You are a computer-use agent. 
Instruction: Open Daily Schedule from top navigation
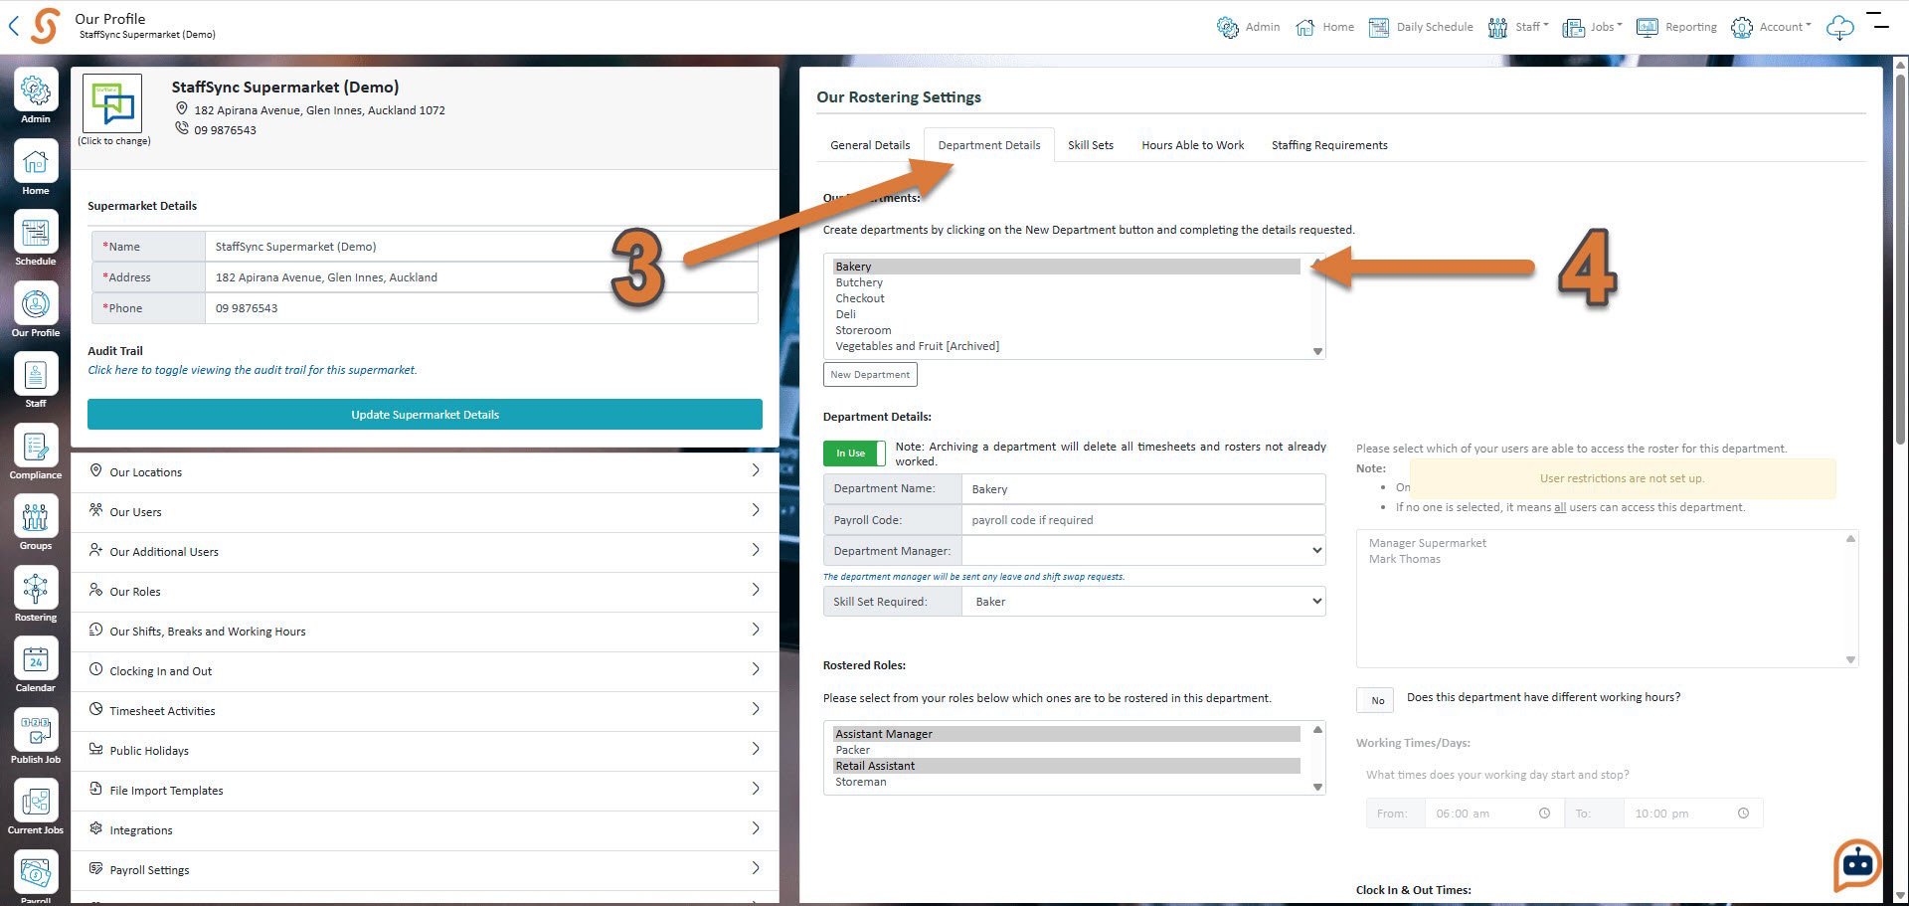1421,27
